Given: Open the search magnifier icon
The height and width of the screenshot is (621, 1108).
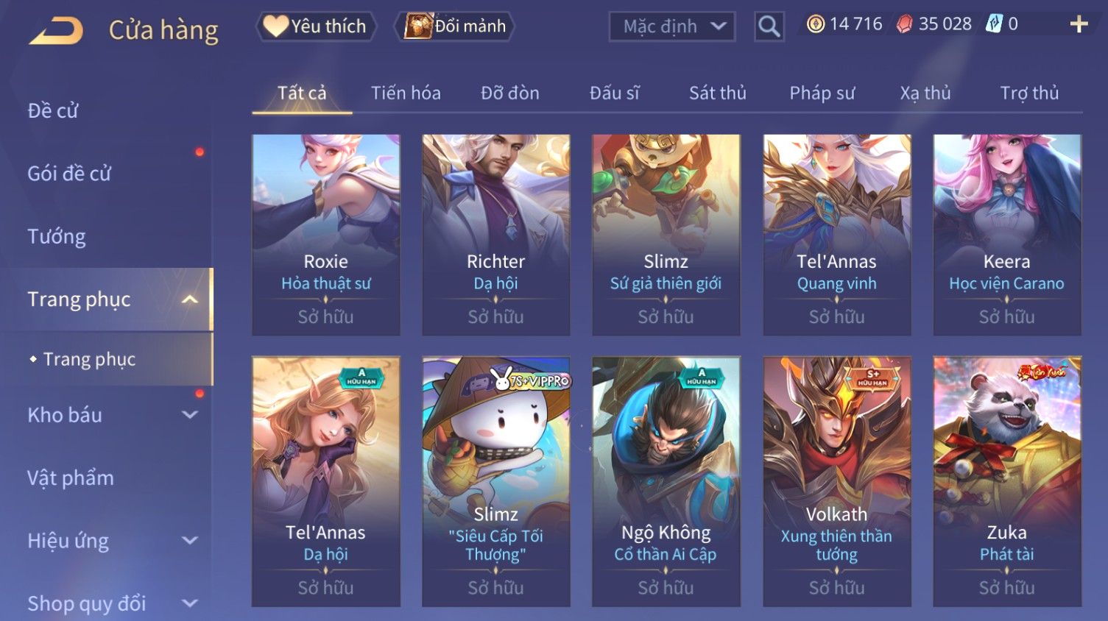Looking at the screenshot, I should [769, 26].
